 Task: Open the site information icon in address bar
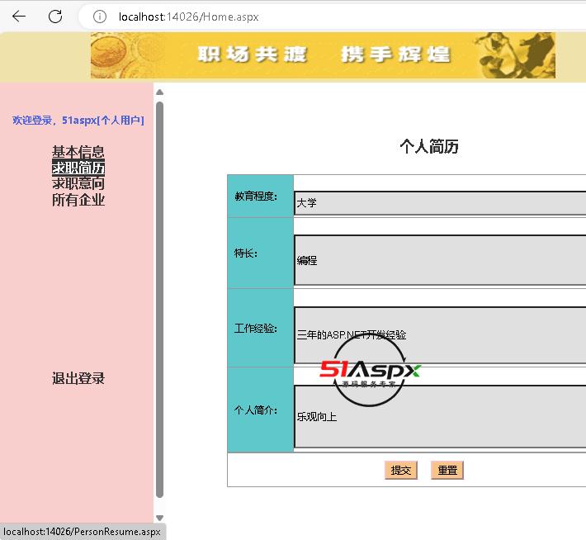pos(99,17)
